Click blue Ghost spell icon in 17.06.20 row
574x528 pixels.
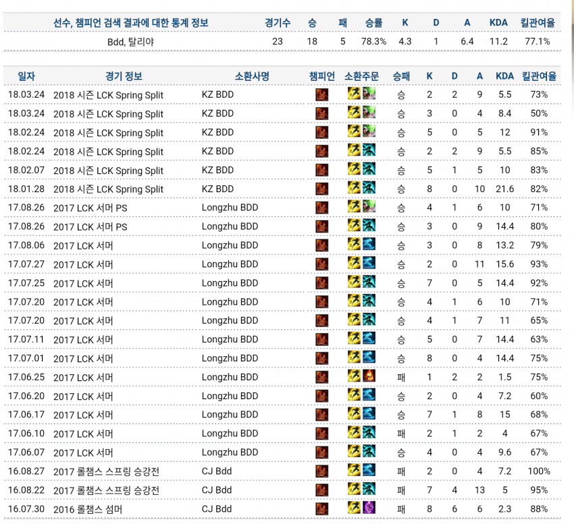(x=369, y=394)
